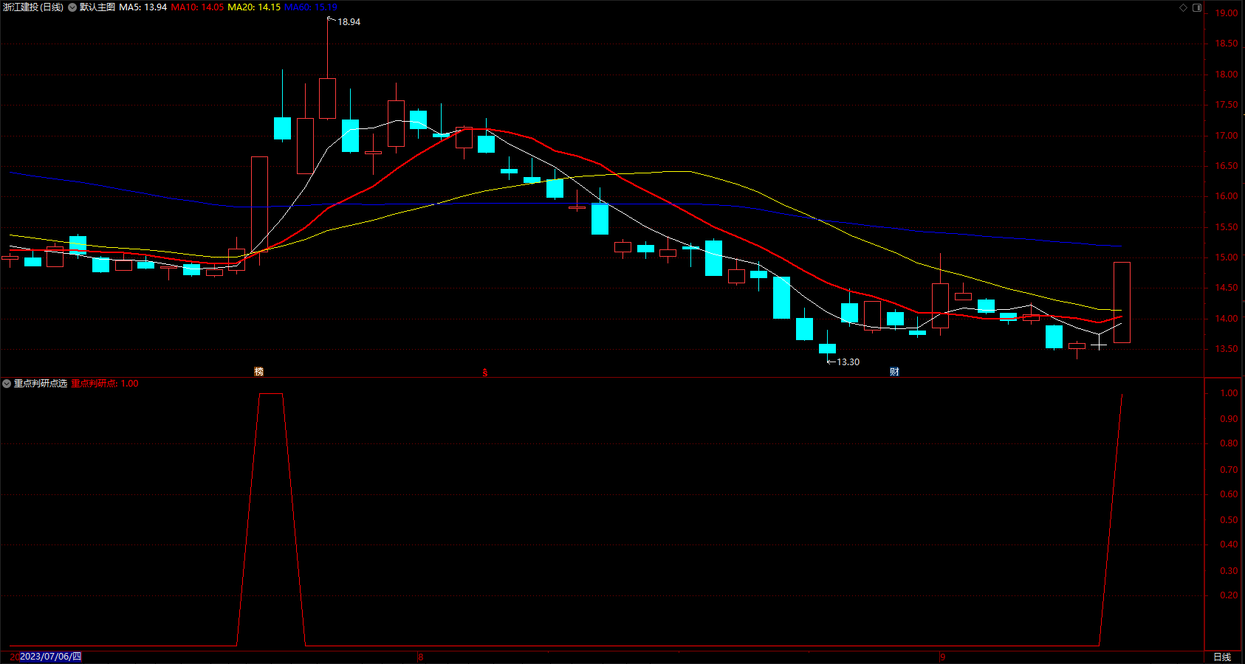Click the 2023/07/06/四 date label
The height and width of the screenshot is (664, 1245).
pyautogui.click(x=50, y=657)
